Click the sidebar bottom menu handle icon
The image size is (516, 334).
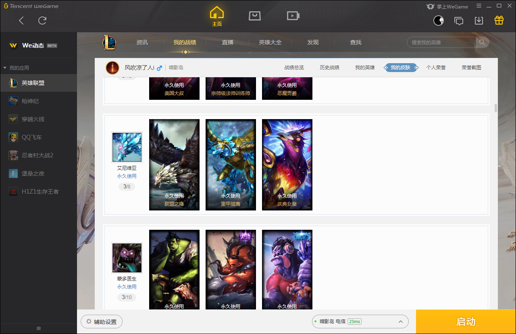tap(39, 328)
